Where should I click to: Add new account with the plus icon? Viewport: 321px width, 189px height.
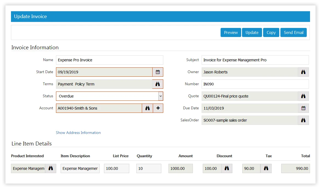click(x=158, y=108)
